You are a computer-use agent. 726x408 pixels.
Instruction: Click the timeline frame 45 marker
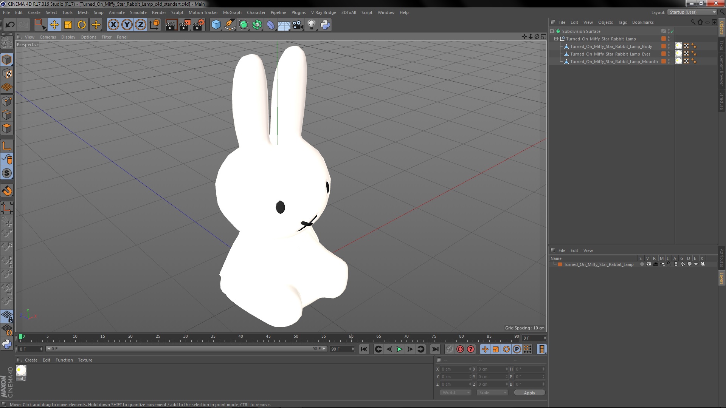[268, 337]
